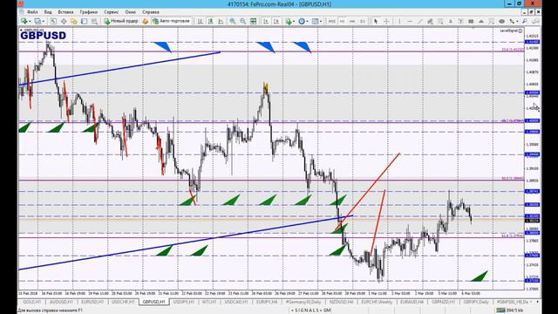Screen dimensions: 558x314
Task: Select the crosshair tool
Action: [x=386, y=21]
